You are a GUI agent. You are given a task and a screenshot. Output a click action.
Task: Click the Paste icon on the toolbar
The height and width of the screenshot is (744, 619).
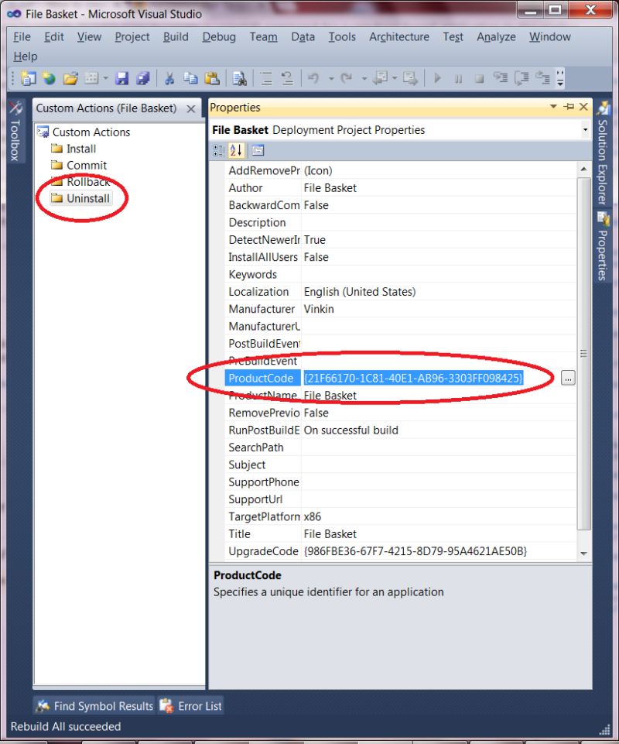click(x=212, y=77)
